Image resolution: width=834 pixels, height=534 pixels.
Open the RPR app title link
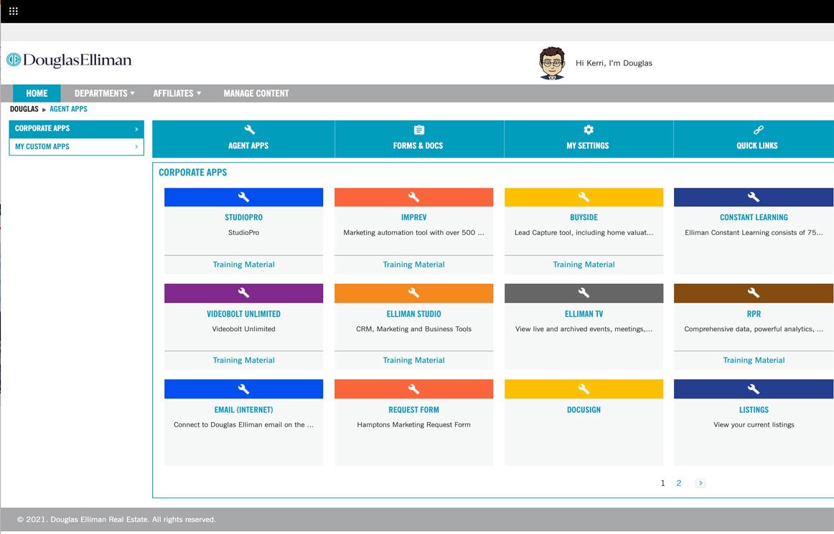pyautogui.click(x=754, y=314)
